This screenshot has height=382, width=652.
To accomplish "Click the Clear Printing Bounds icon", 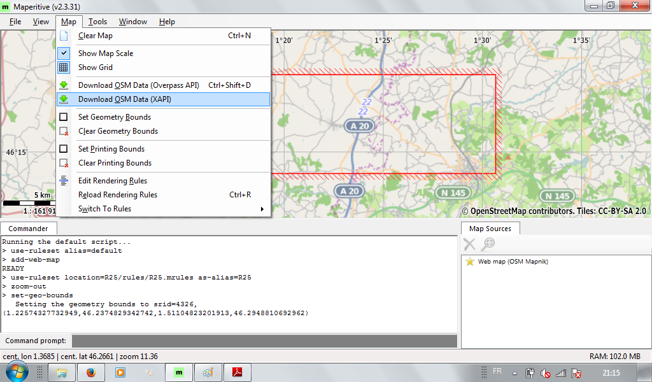I will 64,163.
